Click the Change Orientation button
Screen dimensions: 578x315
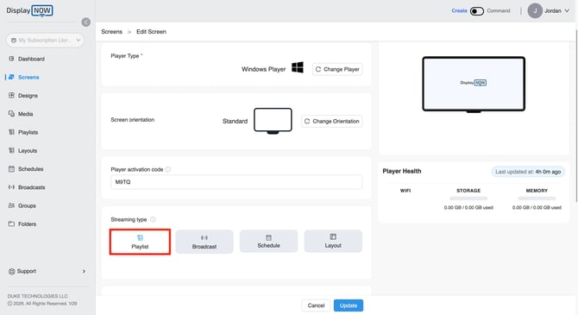[x=332, y=122]
